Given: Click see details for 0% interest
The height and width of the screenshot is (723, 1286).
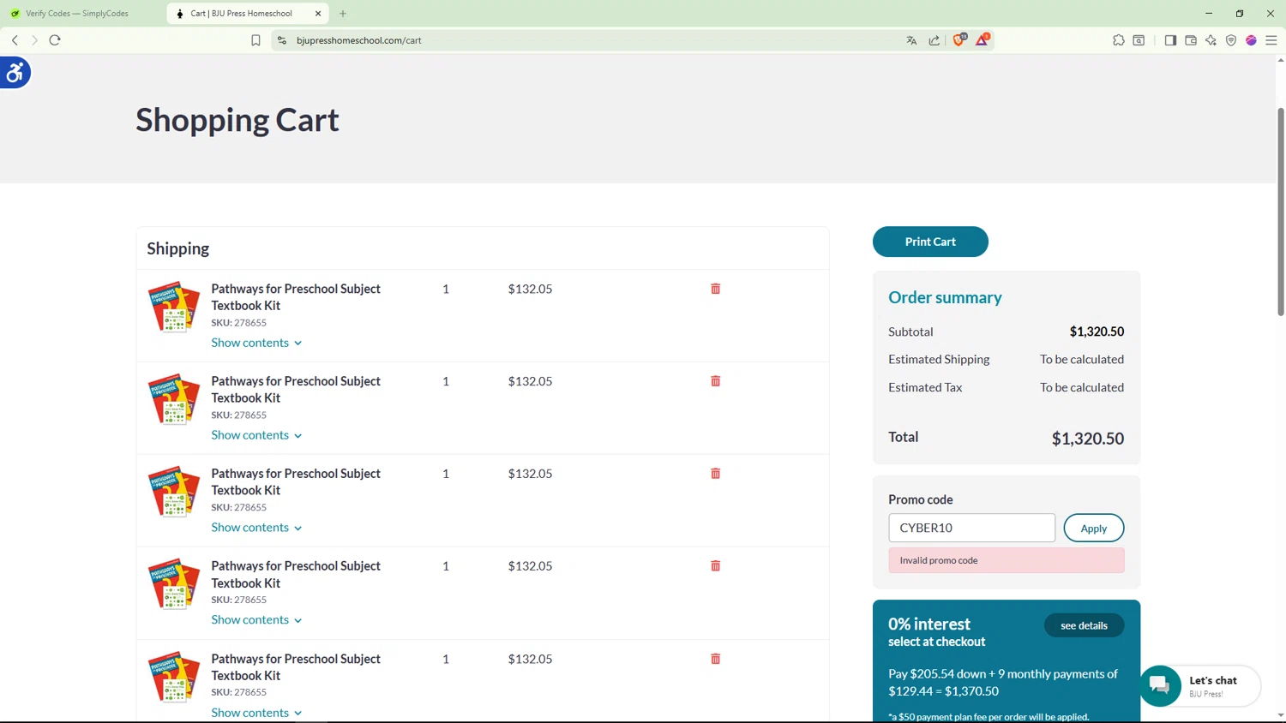Looking at the screenshot, I should pos(1084,625).
